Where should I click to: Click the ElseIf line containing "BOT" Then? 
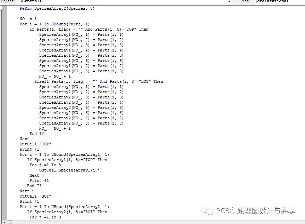[99, 81]
